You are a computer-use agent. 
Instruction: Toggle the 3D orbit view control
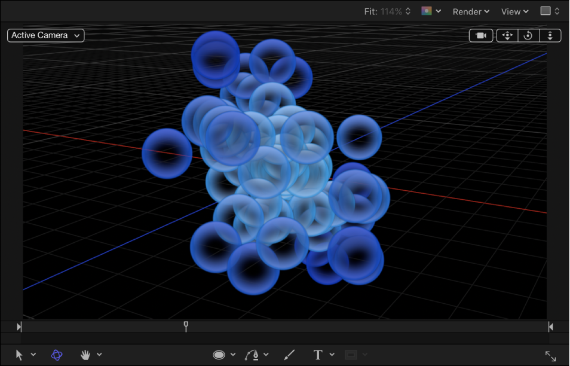point(528,35)
